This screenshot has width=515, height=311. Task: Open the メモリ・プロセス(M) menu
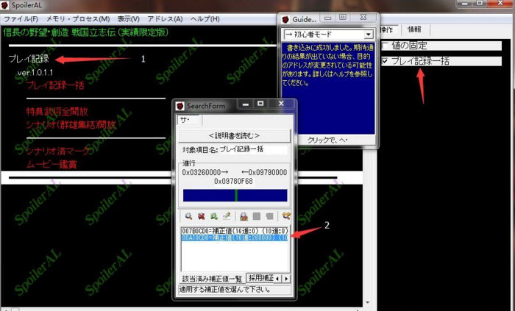coord(78,19)
